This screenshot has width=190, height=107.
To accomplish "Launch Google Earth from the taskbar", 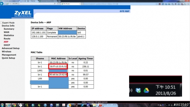I will (51, 105).
